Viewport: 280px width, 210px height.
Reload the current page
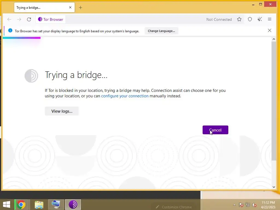pos(29,19)
